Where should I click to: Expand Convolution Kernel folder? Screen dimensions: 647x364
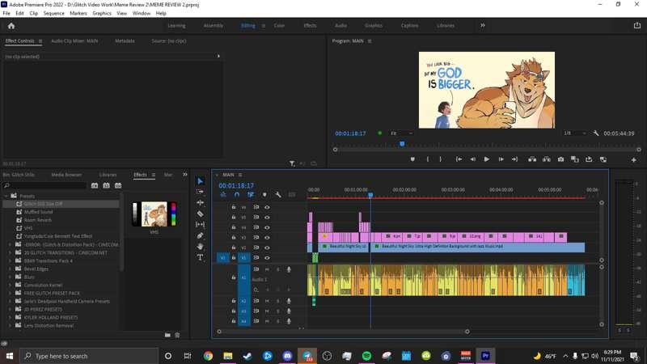(x=10, y=285)
